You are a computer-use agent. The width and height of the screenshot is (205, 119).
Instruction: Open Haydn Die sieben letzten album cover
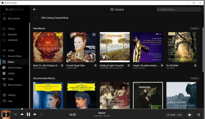click(148, 47)
